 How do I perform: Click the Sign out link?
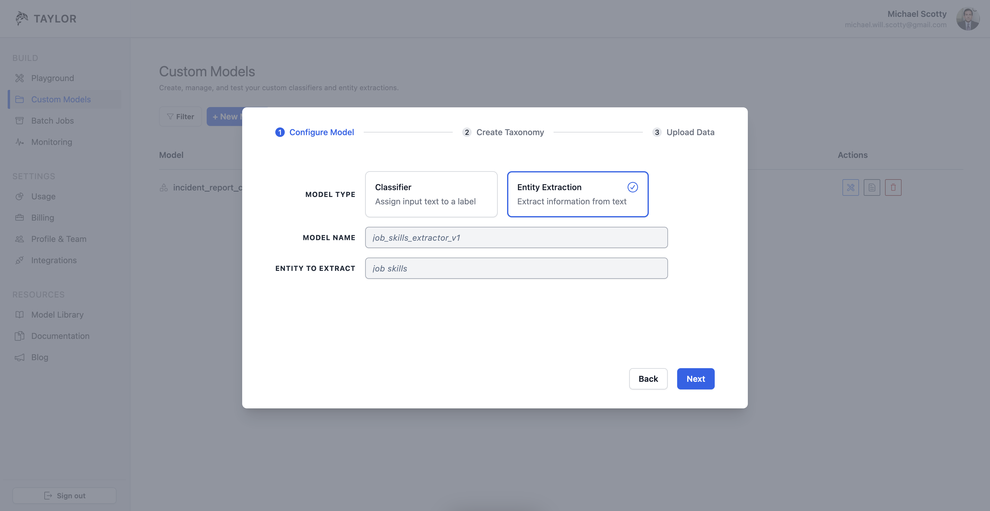64,495
